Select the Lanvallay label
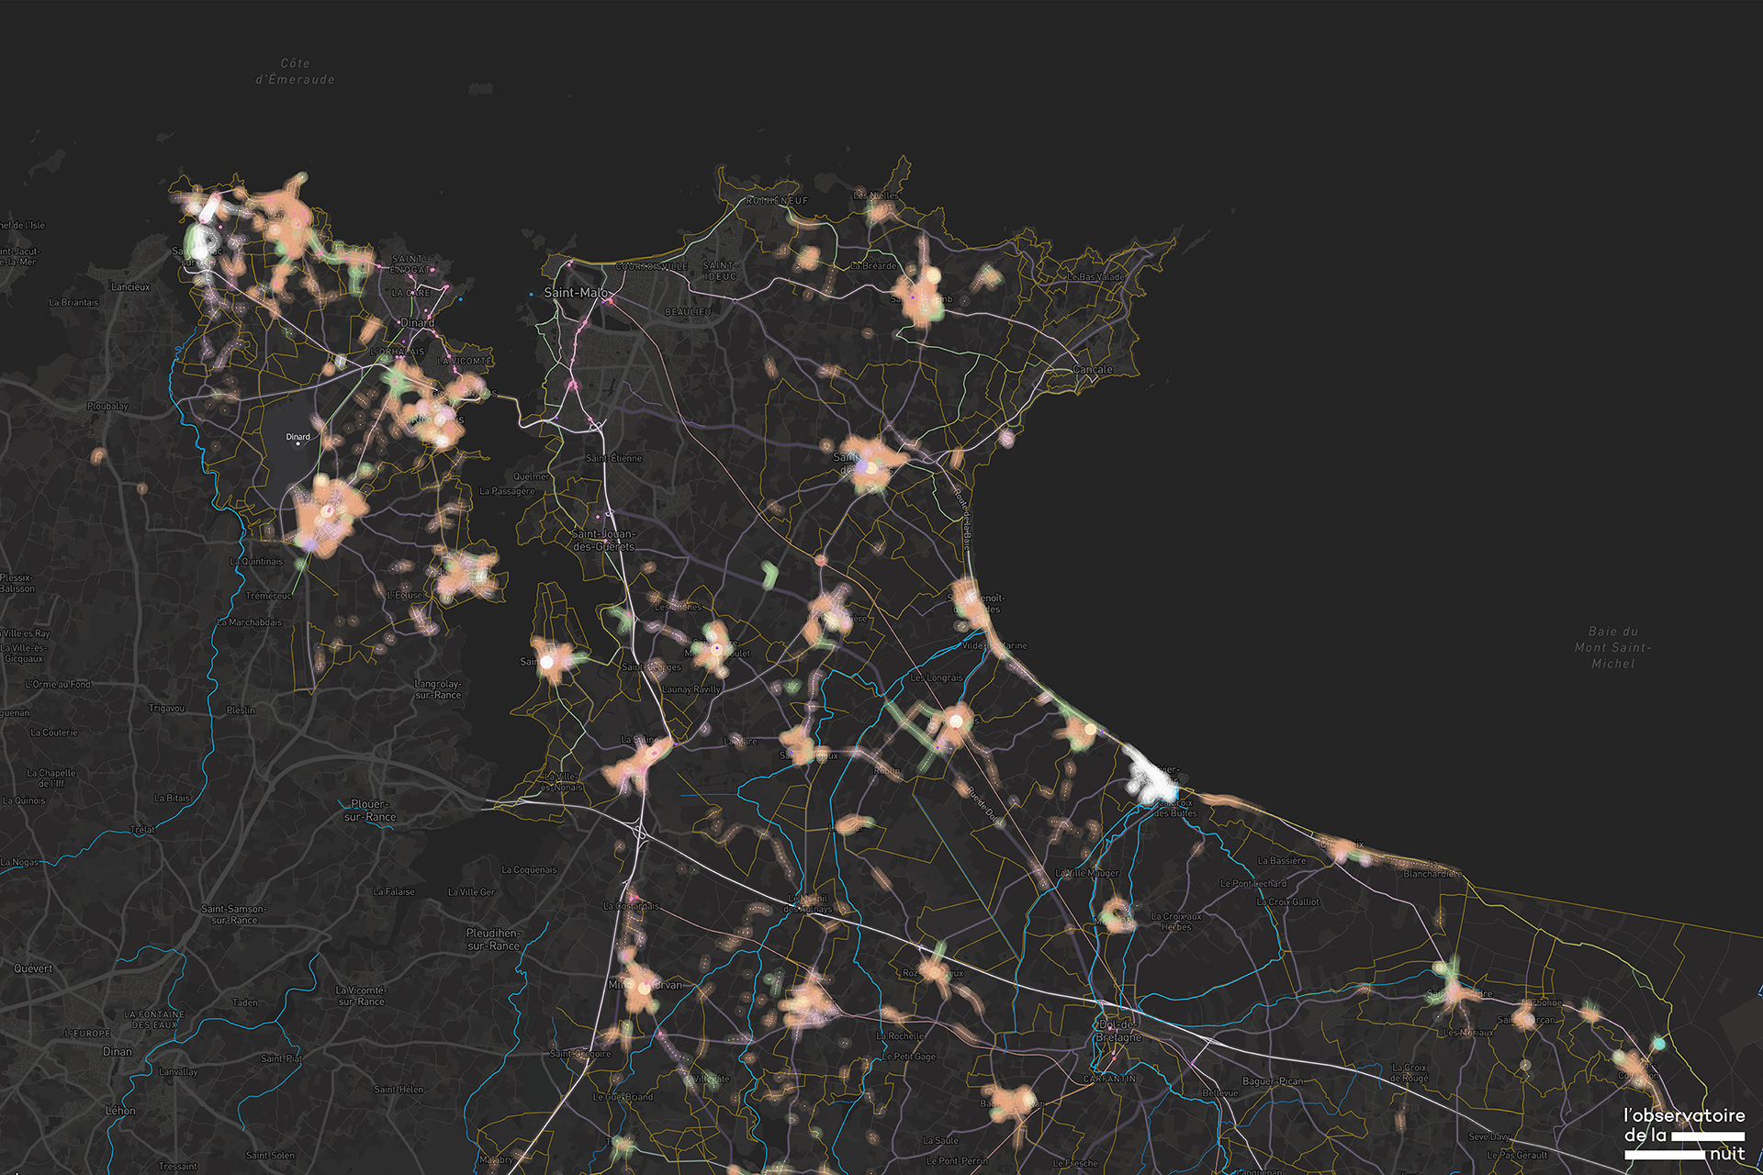The width and height of the screenshot is (1763, 1175). (x=178, y=1072)
